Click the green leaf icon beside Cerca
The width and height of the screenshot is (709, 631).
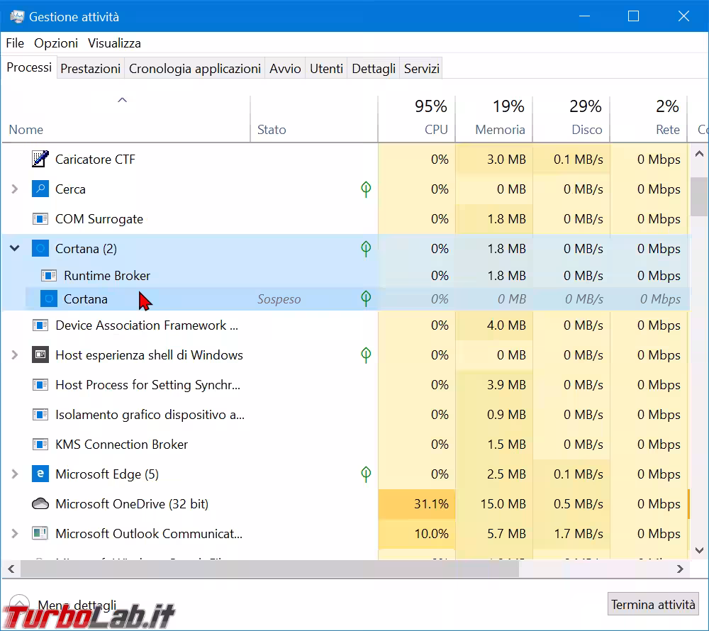click(x=366, y=189)
